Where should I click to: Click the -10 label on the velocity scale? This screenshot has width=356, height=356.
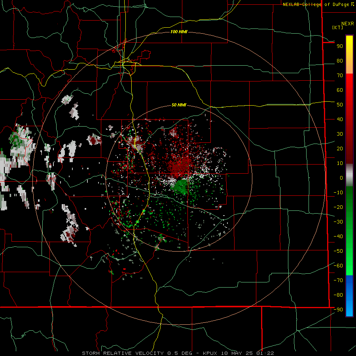tap(338, 193)
